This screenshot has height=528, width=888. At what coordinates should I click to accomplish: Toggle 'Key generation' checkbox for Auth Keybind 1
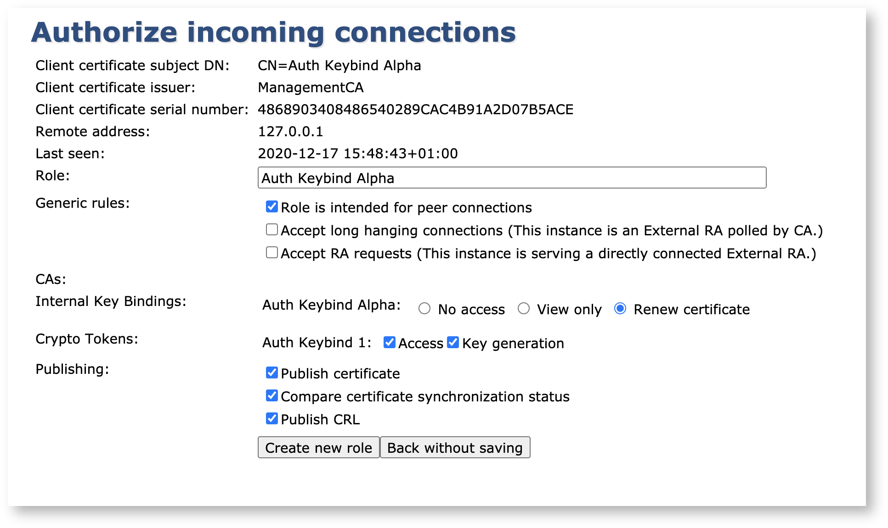pyautogui.click(x=452, y=343)
